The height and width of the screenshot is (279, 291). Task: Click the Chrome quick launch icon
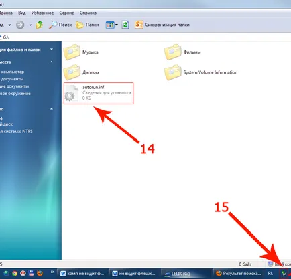click(15, 273)
